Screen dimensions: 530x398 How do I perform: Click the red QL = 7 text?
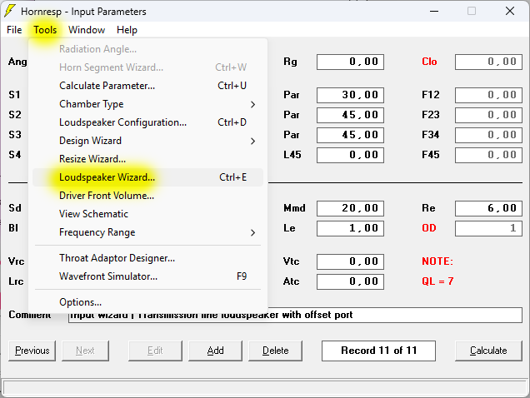(437, 281)
